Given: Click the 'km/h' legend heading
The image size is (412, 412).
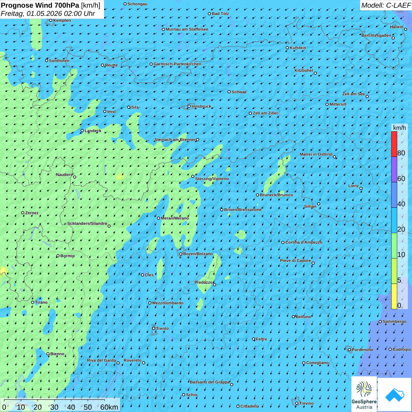Looking at the screenshot, I should pyautogui.click(x=399, y=128).
